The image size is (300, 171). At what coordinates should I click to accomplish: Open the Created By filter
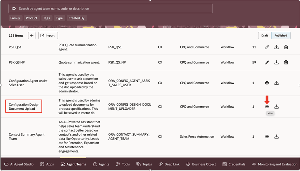coord(76,18)
